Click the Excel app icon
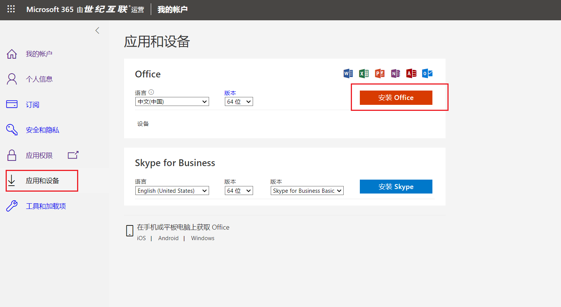This screenshot has height=307, width=561. [x=364, y=73]
